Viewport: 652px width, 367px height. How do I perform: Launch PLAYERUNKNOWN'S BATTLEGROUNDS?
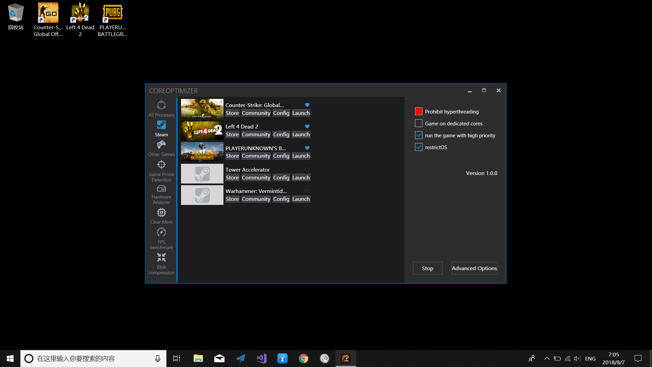click(x=301, y=156)
